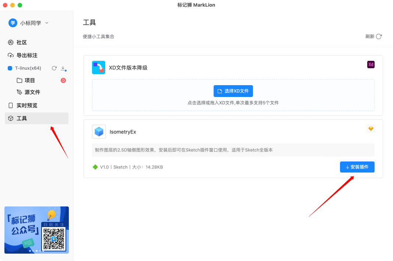This screenshot has height=261, width=393.
Task: Click the 选择XD文件 button
Action: point(233,91)
